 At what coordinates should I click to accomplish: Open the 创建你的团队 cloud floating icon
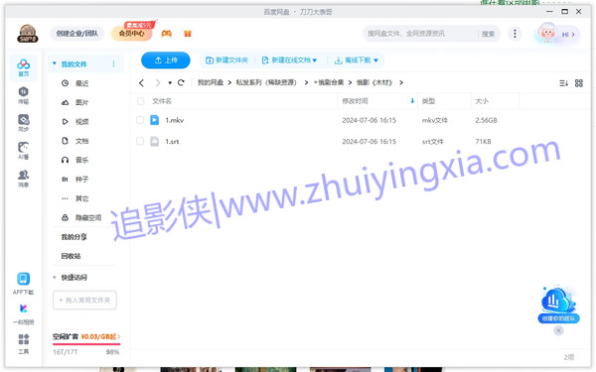pyautogui.click(x=558, y=305)
